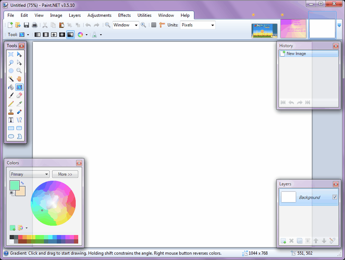345x260 pixels.
Task: Choose conical gradient type
Action: (x=70, y=35)
